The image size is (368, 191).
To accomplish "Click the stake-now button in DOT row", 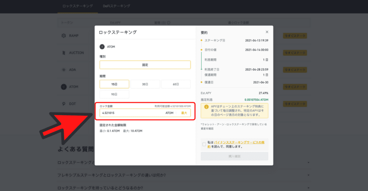I will pos(295,104).
